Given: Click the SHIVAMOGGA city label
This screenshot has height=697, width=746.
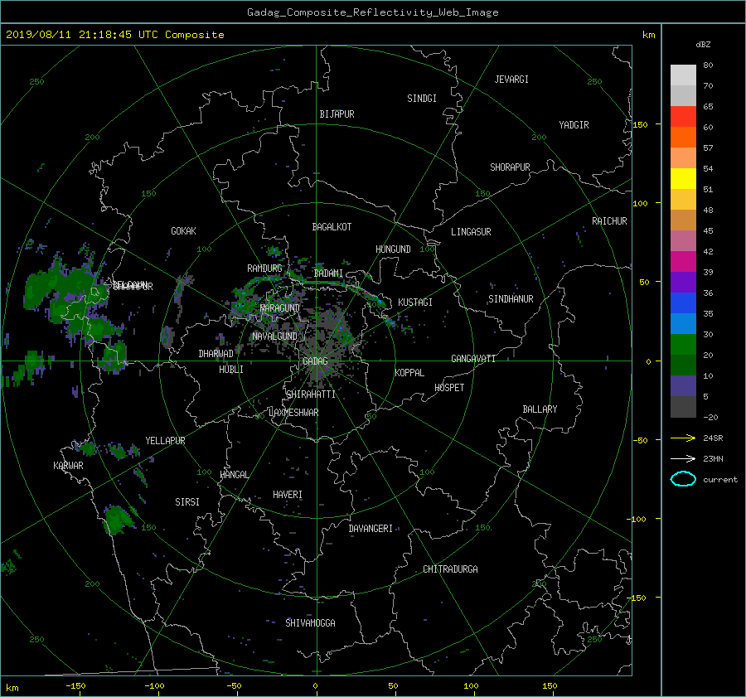Looking at the screenshot, I should coord(310,623).
